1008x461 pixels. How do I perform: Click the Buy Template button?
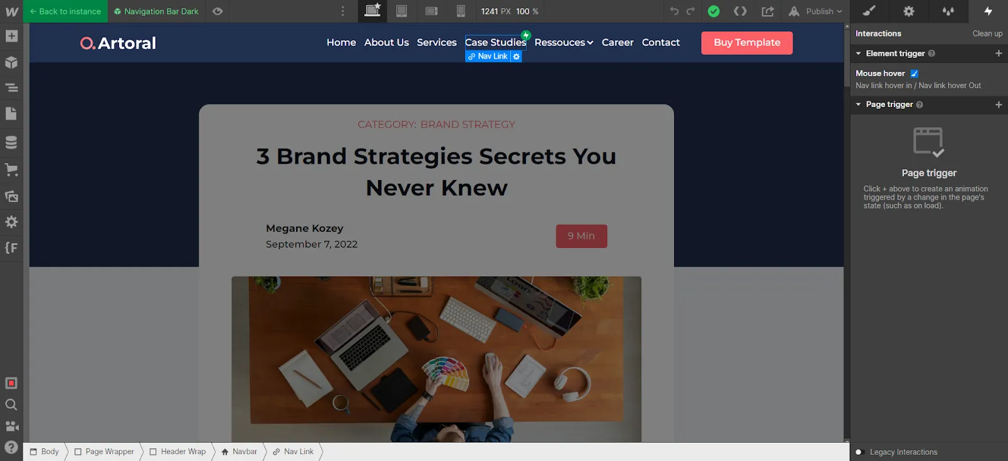[747, 43]
